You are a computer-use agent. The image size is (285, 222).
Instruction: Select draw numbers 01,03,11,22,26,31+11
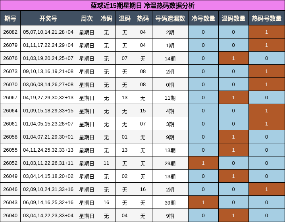[x=48, y=163]
